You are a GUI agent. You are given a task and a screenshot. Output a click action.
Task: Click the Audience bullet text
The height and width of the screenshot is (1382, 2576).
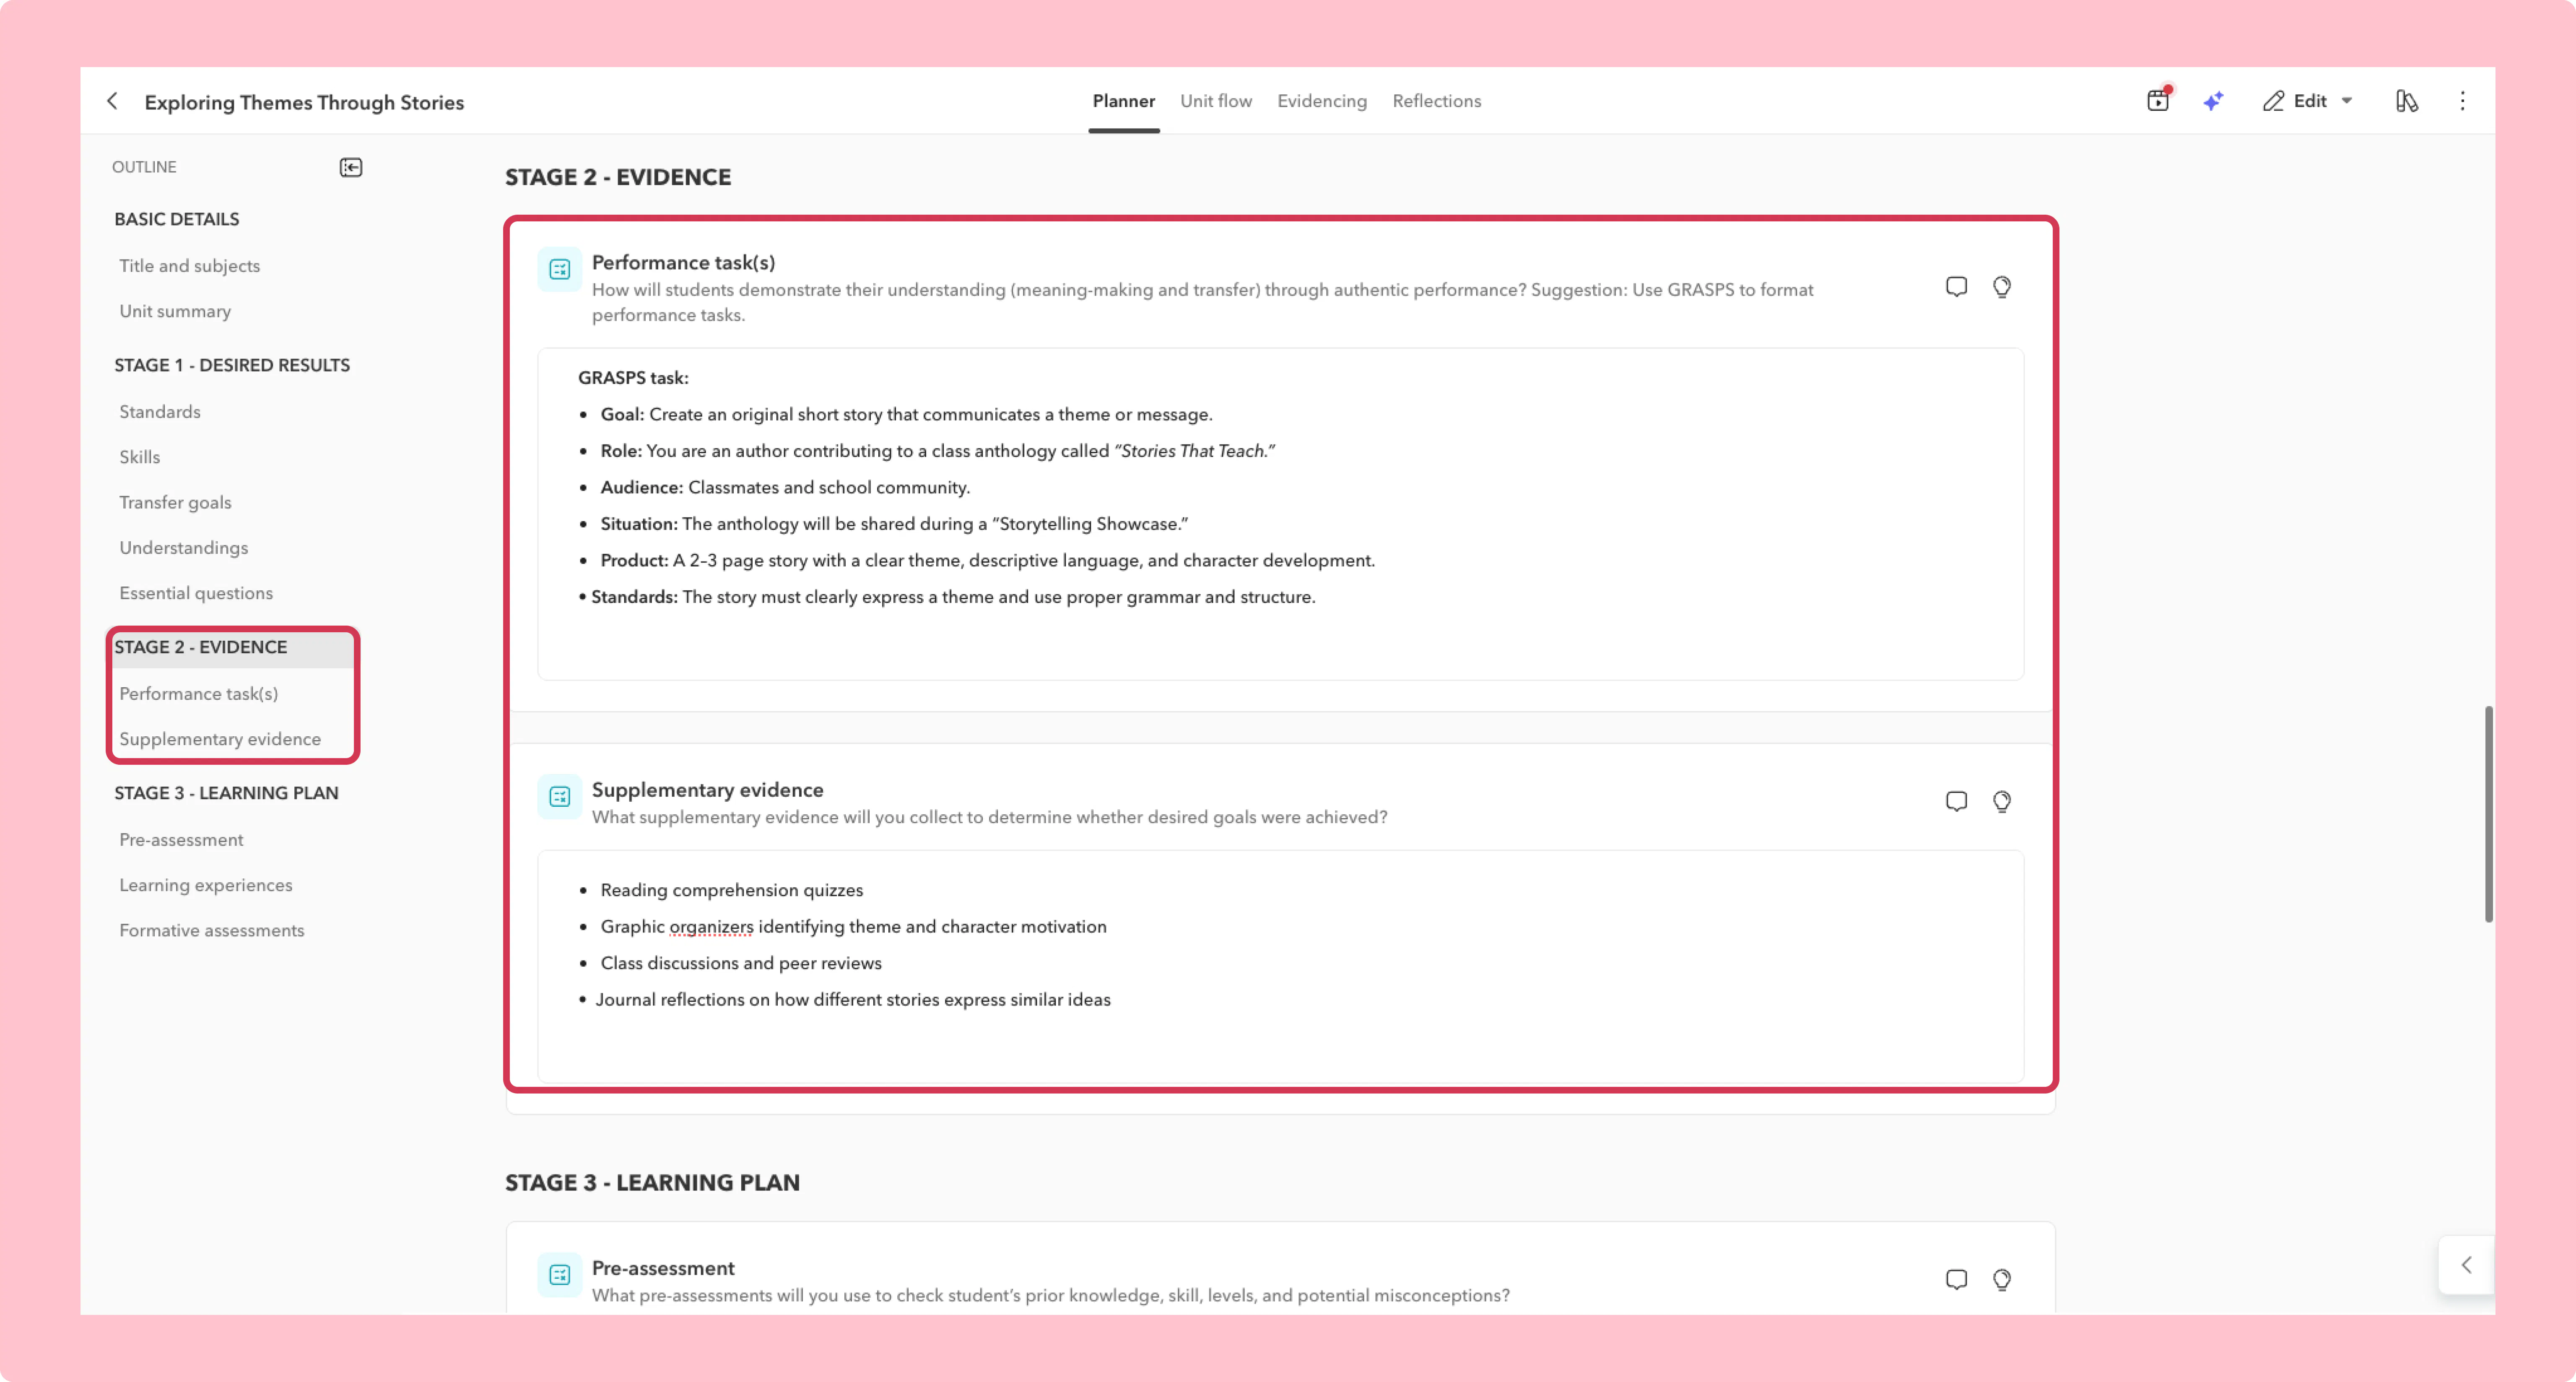pyautogui.click(x=785, y=488)
